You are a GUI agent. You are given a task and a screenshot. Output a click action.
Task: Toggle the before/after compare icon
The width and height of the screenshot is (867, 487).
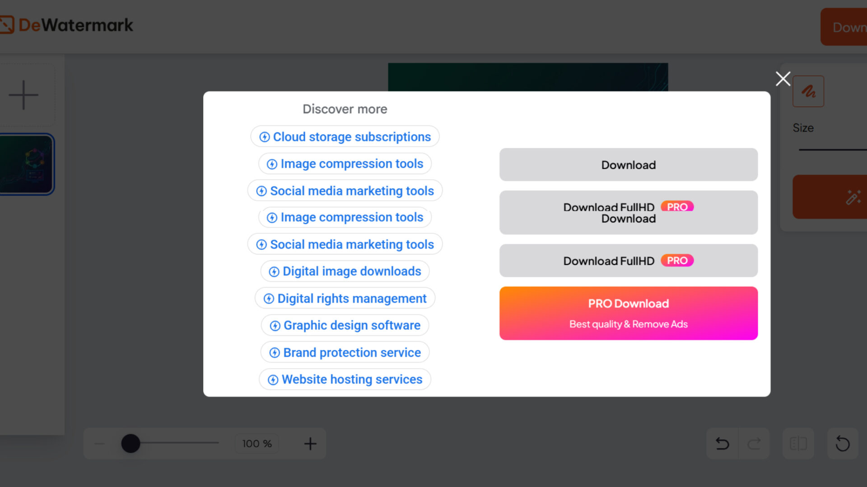[x=798, y=444]
